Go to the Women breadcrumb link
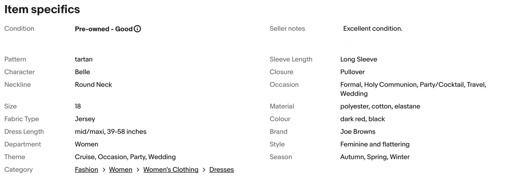This screenshot has height=179, width=505. point(121,170)
